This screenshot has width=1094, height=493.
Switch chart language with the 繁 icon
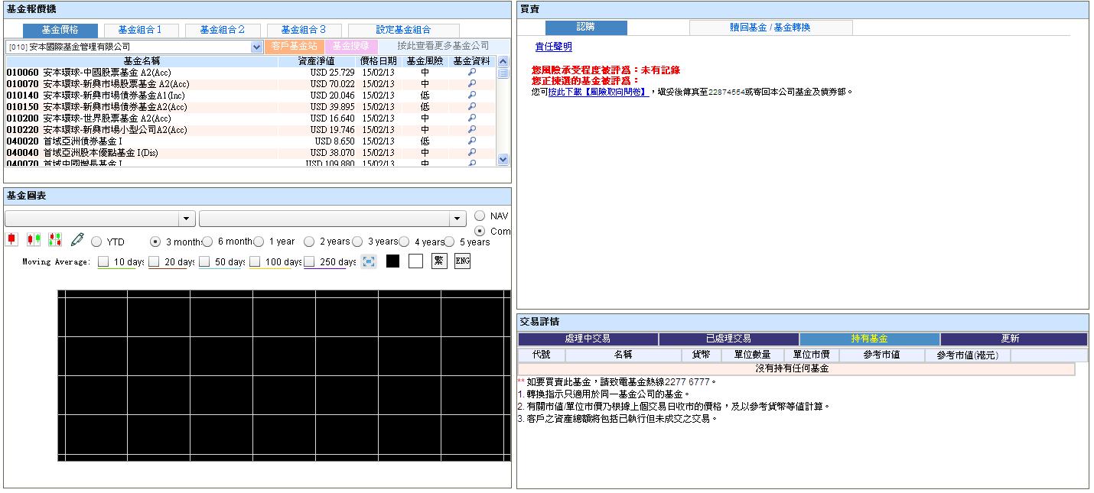[439, 261]
